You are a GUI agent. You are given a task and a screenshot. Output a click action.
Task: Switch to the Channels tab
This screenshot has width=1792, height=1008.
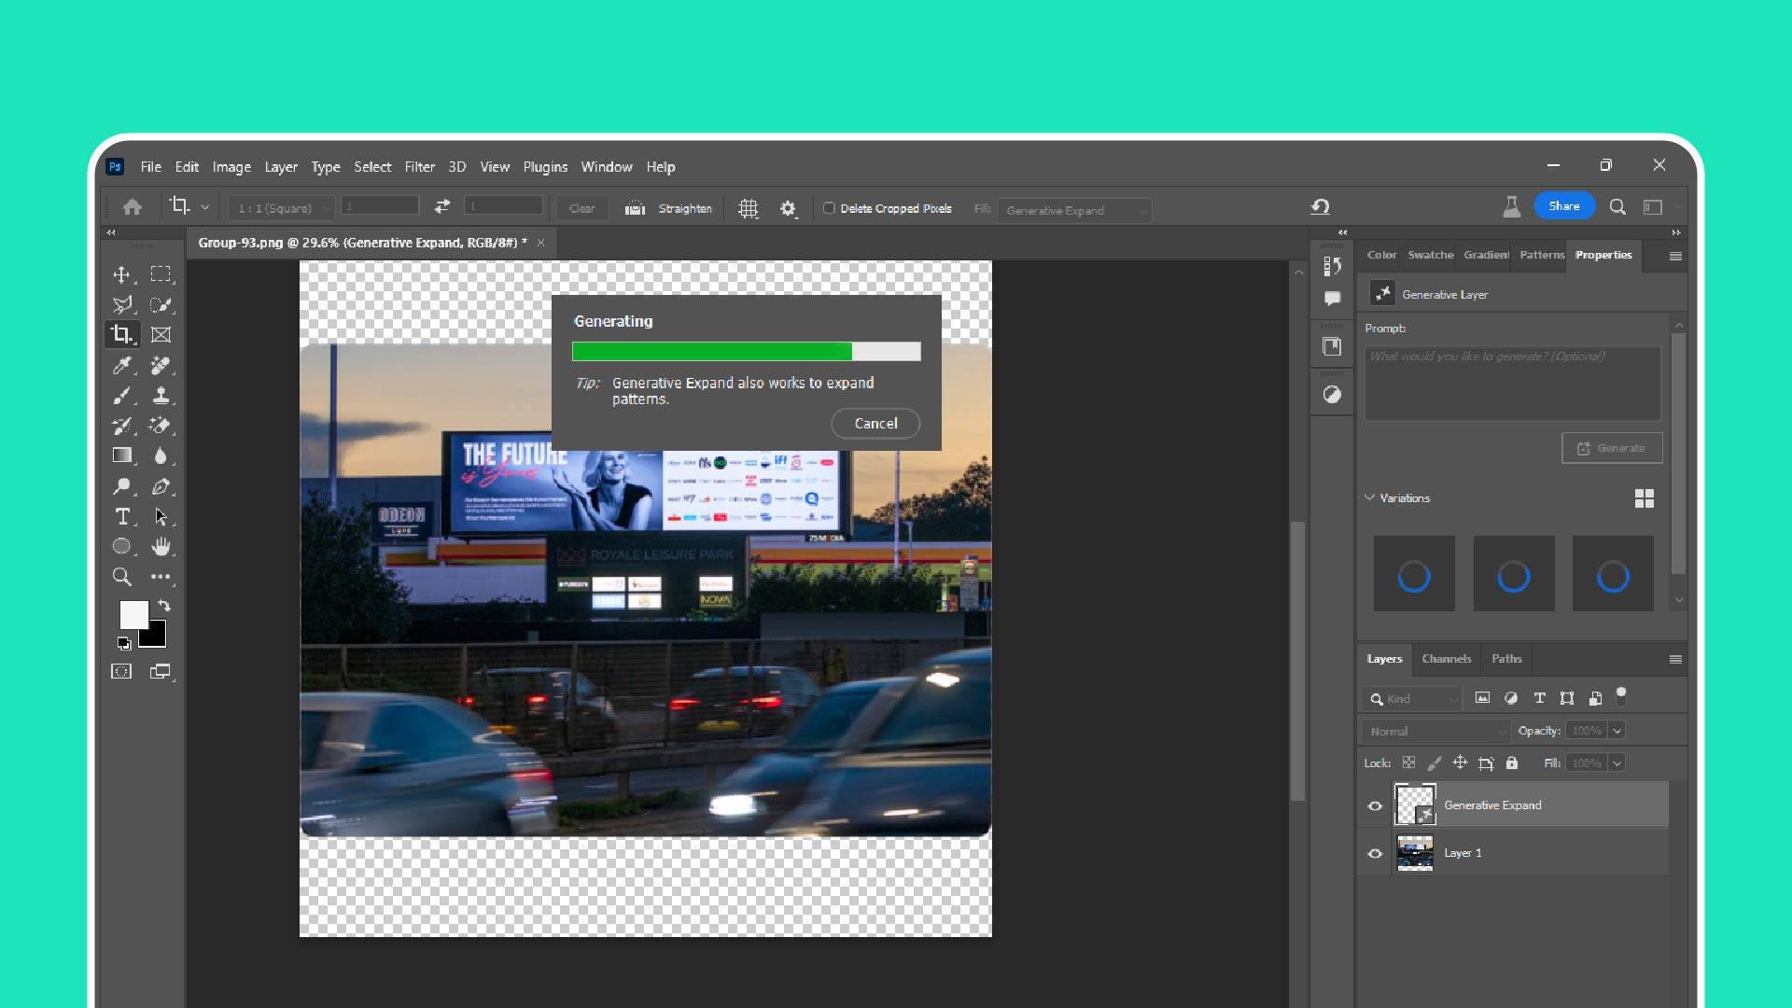1446,657
